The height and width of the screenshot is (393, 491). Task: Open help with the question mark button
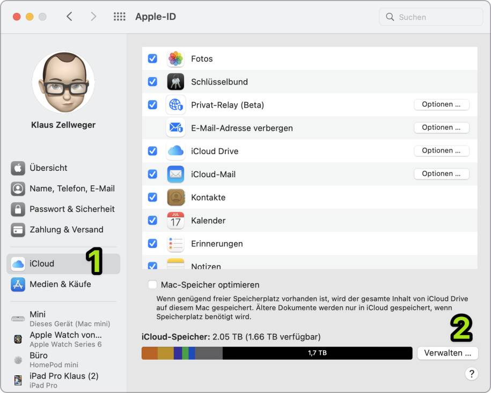(x=471, y=374)
